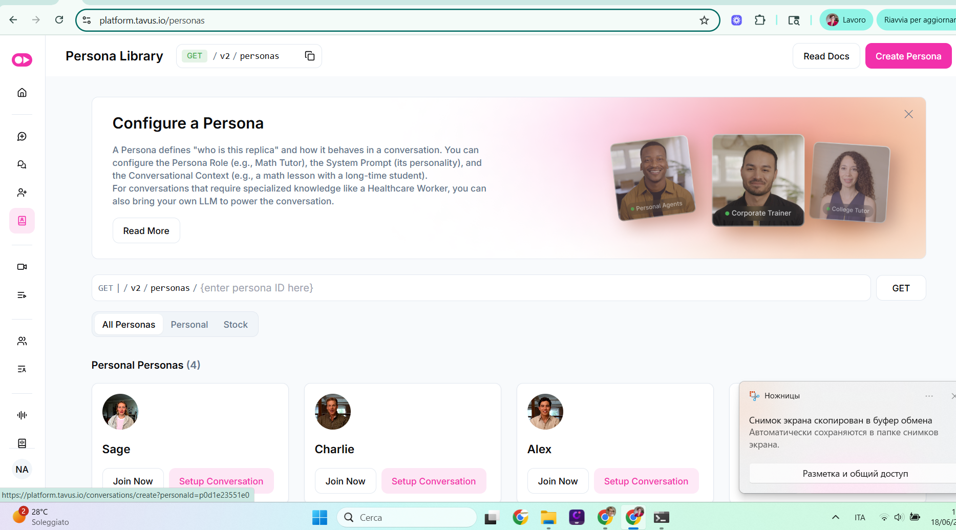Select the Persona Library sidebar icon
This screenshot has height=530, width=956.
pyautogui.click(x=22, y=221)
